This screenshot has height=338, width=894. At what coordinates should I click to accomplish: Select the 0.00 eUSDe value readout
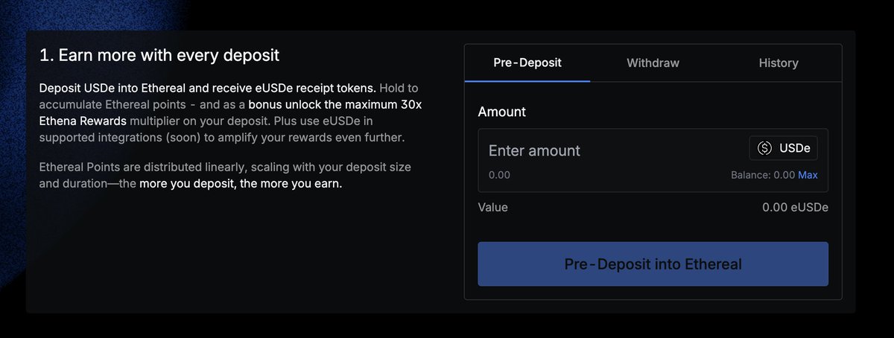[795, 207]
